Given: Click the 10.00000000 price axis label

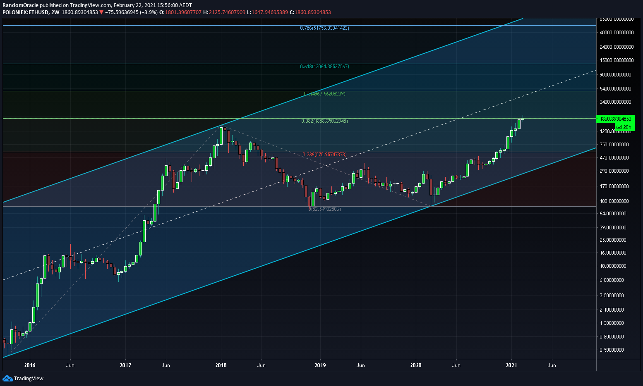Looking at the screenshot, I should pos(613,266).
